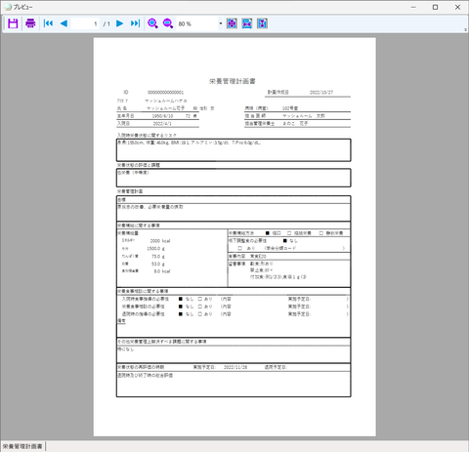The image size is (469, 452).
Task: Jump to the first page
Action: point(48,23)
